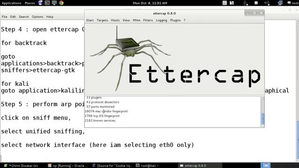Click the workspace switcher in bottom panel
The image size is (299, 168).
[x=265, y=165]
